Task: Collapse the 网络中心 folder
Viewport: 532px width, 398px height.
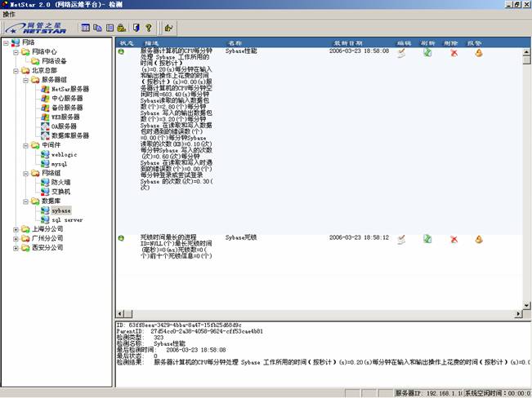Action: [16, 52]
